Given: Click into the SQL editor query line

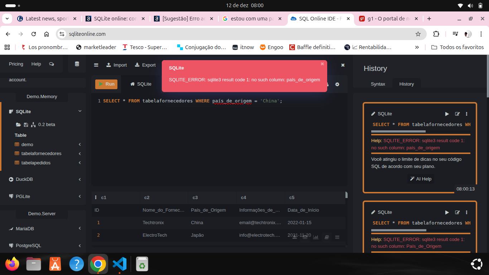Looking at the screenshot, I should coord(193,101).
